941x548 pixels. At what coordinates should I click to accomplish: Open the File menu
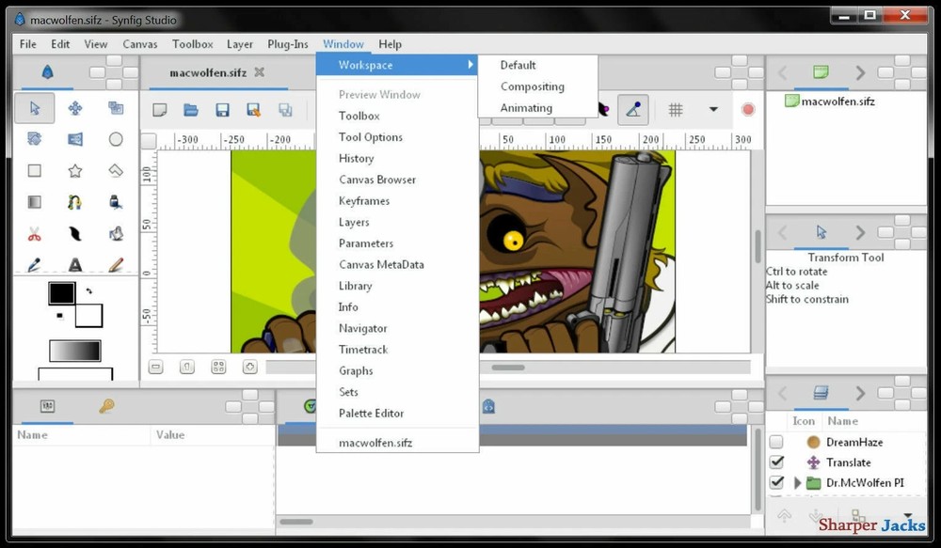[27, 44]
